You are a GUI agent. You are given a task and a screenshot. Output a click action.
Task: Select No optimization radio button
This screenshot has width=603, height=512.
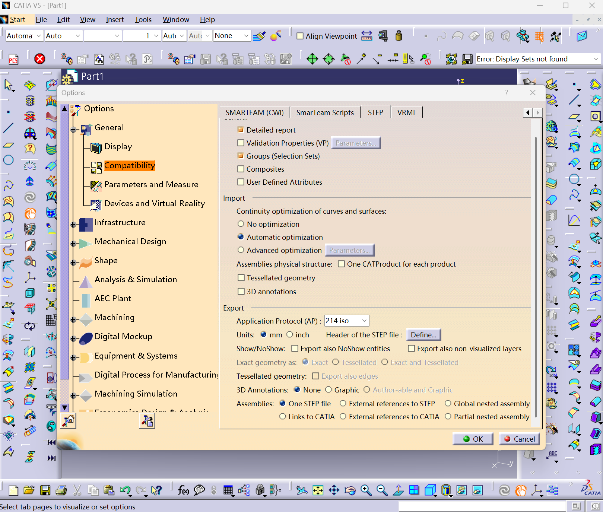point(241,224)
